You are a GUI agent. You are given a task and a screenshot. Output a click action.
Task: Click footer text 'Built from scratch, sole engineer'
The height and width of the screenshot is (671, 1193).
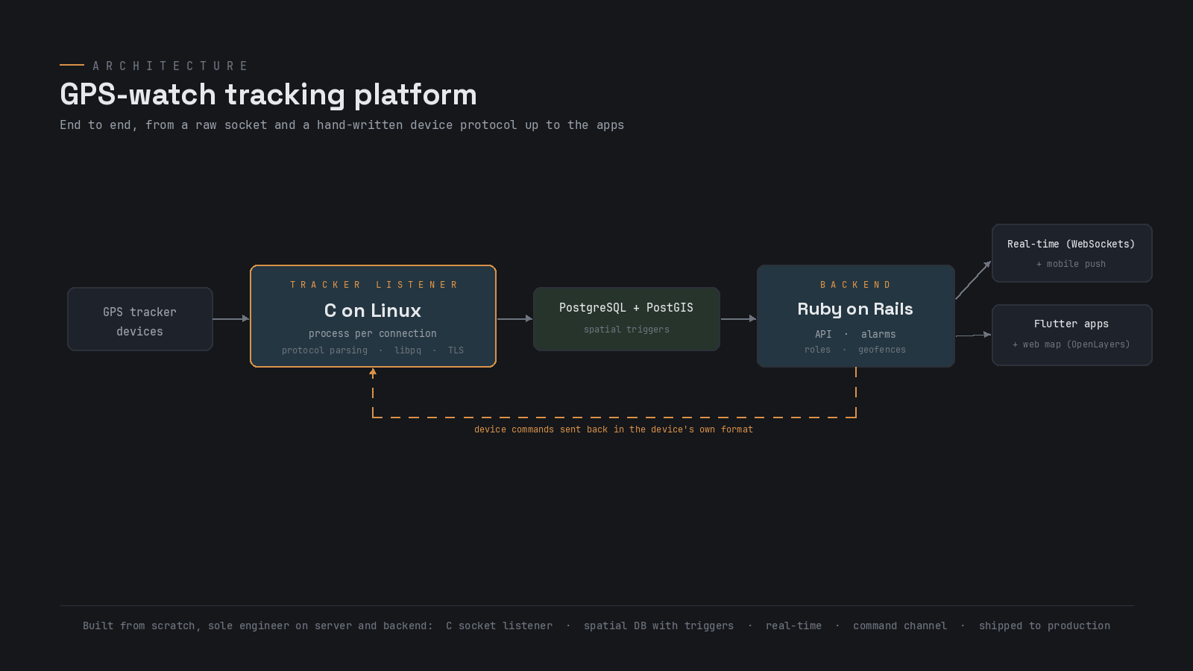(258, 626)
